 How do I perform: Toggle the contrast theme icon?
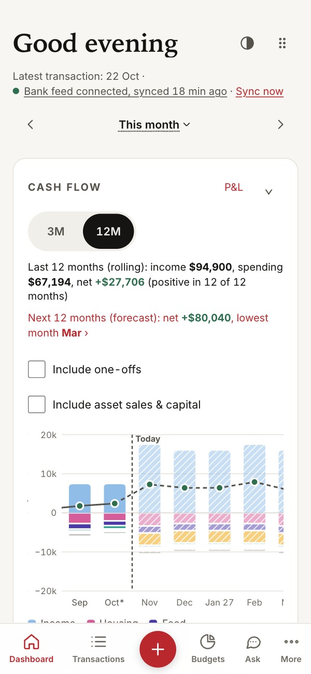pos(247,44)
